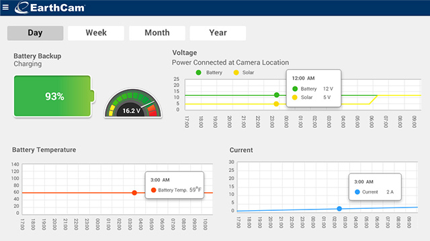Screen dimensions: 430x241
Task: Click the 3:00 AM Battery Temp tooltip
Action: (175, 185)
